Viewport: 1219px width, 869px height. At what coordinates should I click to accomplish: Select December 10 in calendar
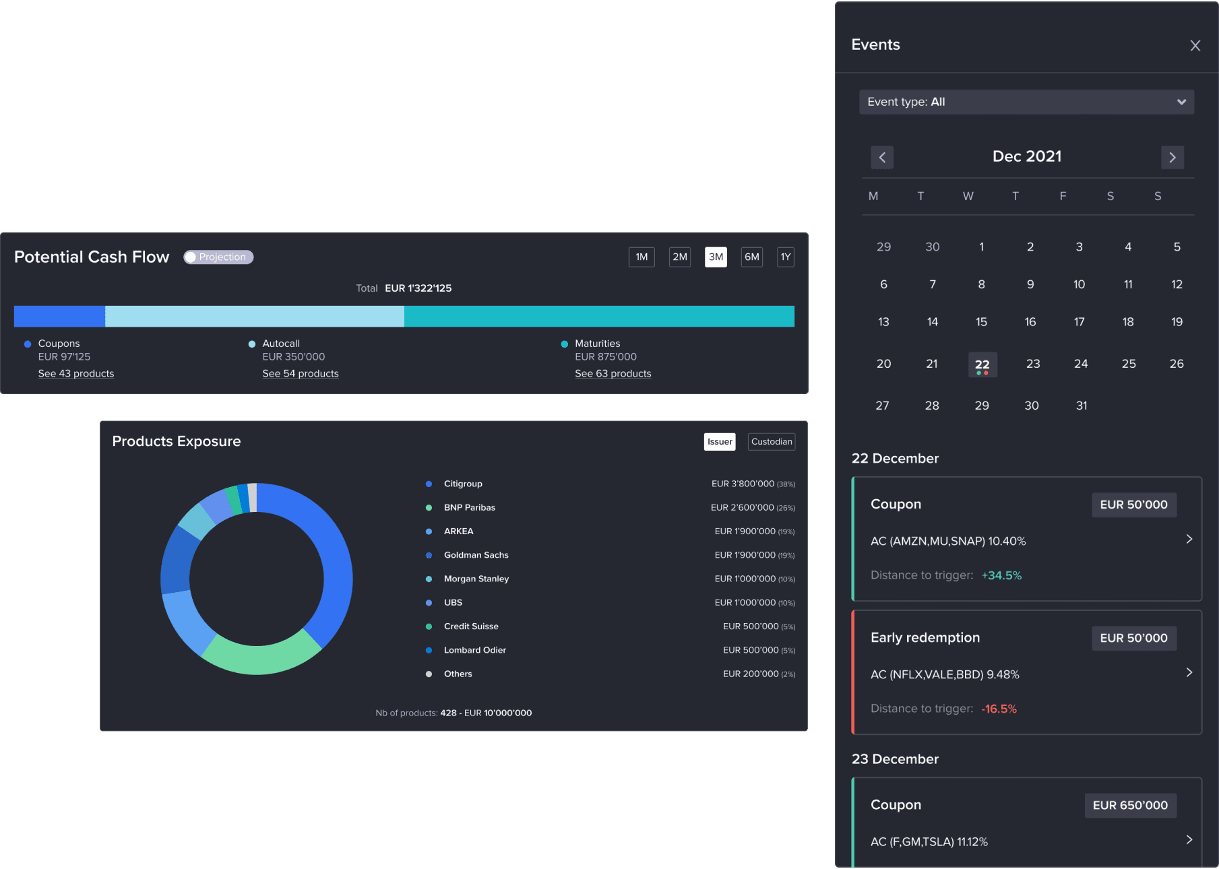pos(1080,284)
